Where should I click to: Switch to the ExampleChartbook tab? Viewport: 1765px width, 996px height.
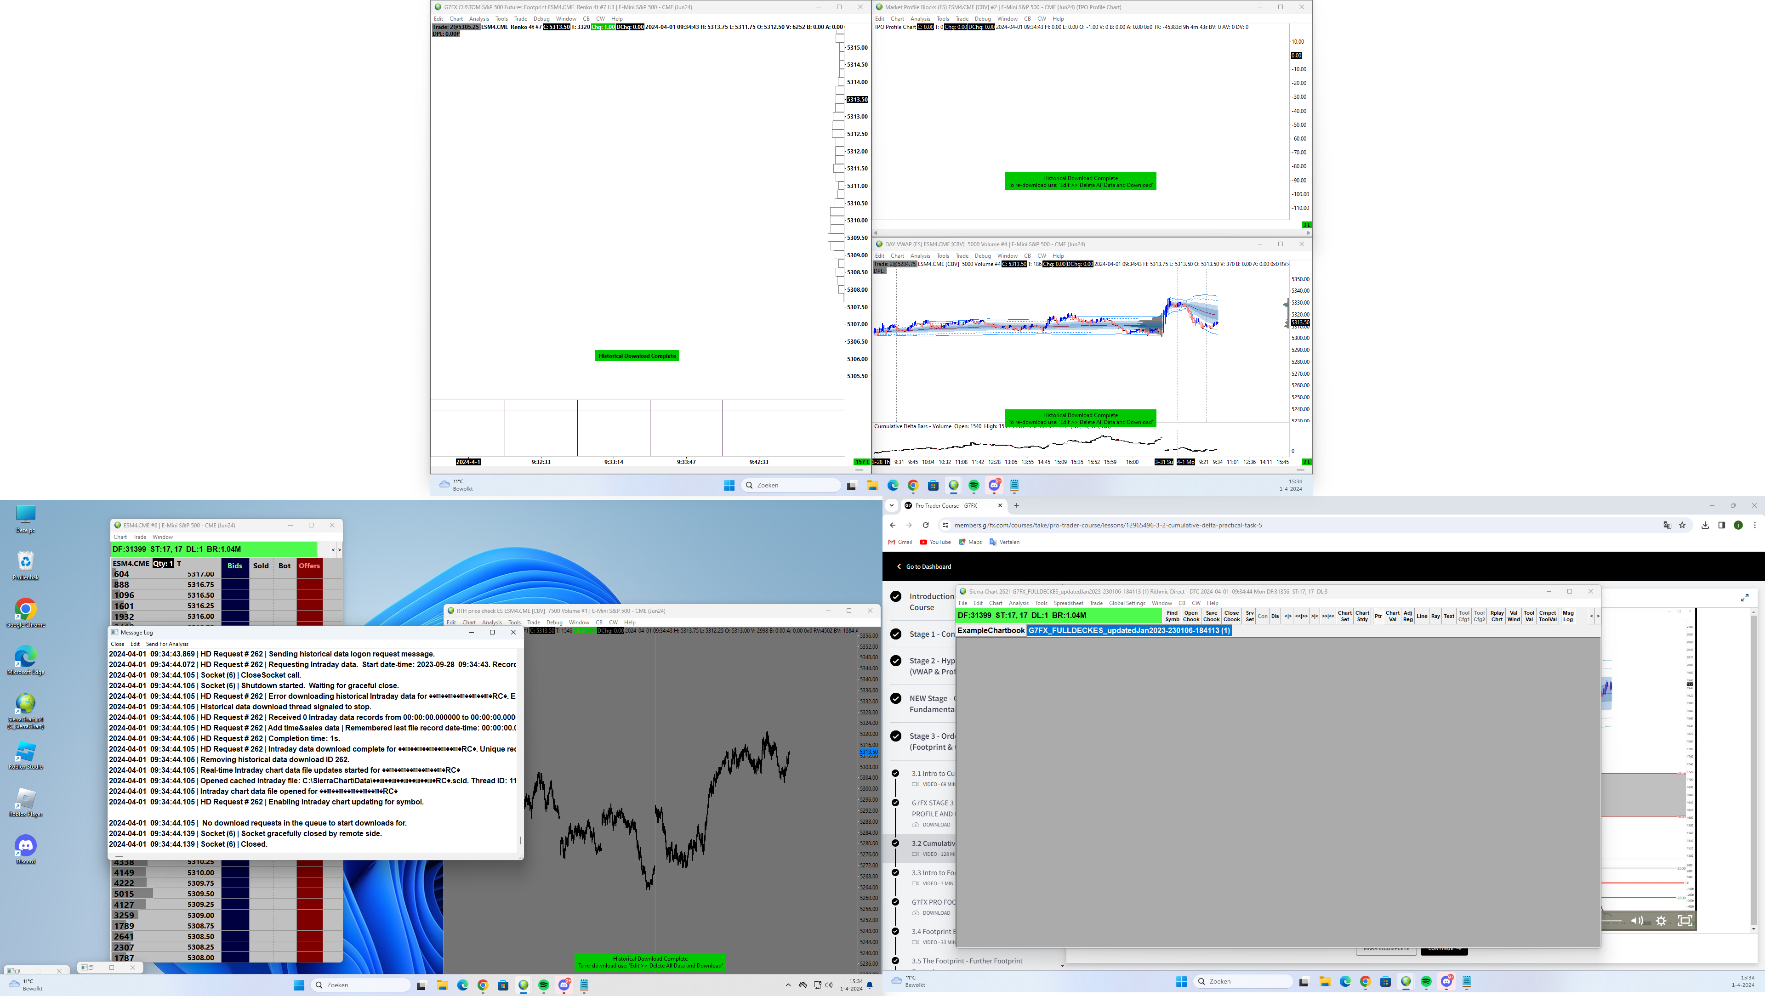[991, 630]
